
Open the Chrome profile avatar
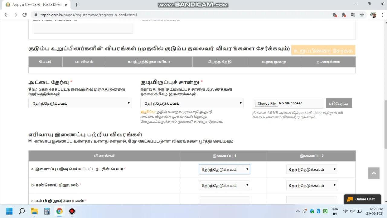click(x=373, y=15)
